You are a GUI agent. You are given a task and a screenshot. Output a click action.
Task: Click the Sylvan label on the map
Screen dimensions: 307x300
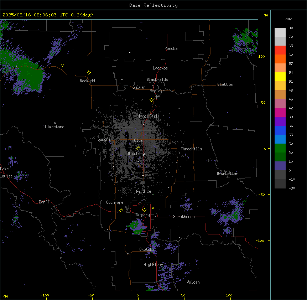pos(139,87)
